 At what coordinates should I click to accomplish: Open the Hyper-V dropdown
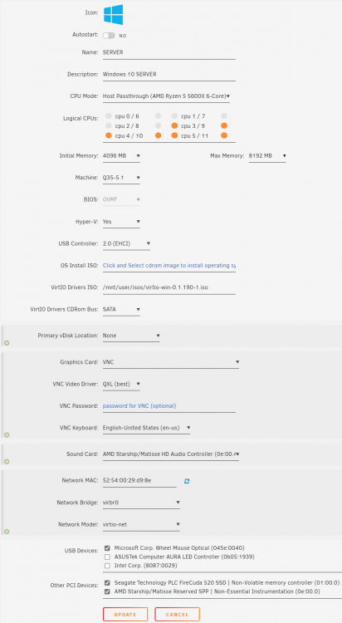click(121, 222)
